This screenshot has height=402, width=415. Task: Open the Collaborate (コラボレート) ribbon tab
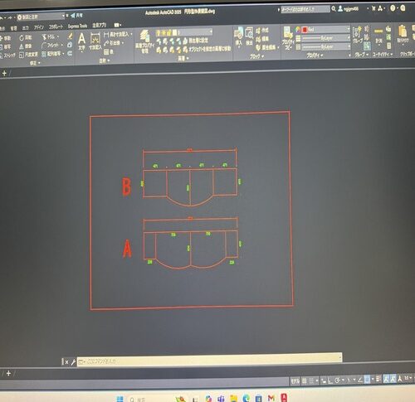coord(56,27)
